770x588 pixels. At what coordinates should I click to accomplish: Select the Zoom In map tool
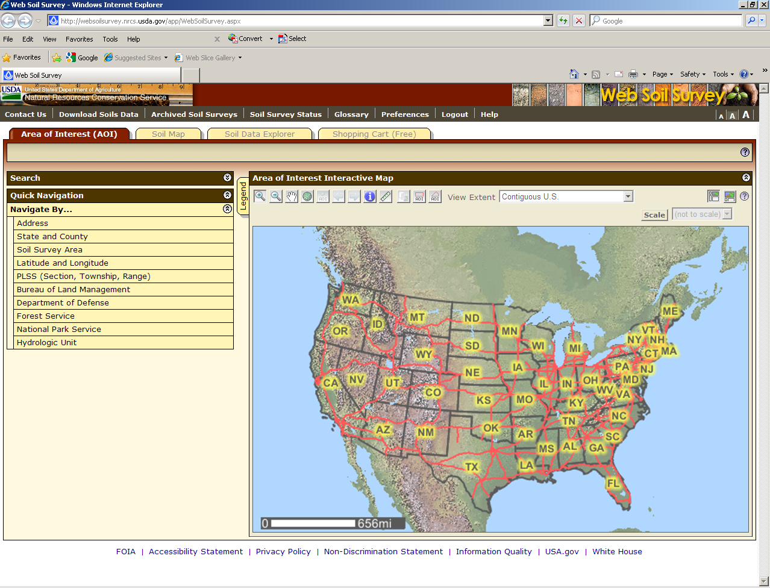coord(260,196)
